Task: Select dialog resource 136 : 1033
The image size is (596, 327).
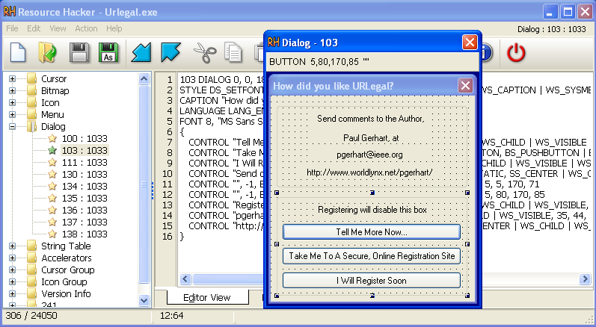Action: tap(85, 210)
